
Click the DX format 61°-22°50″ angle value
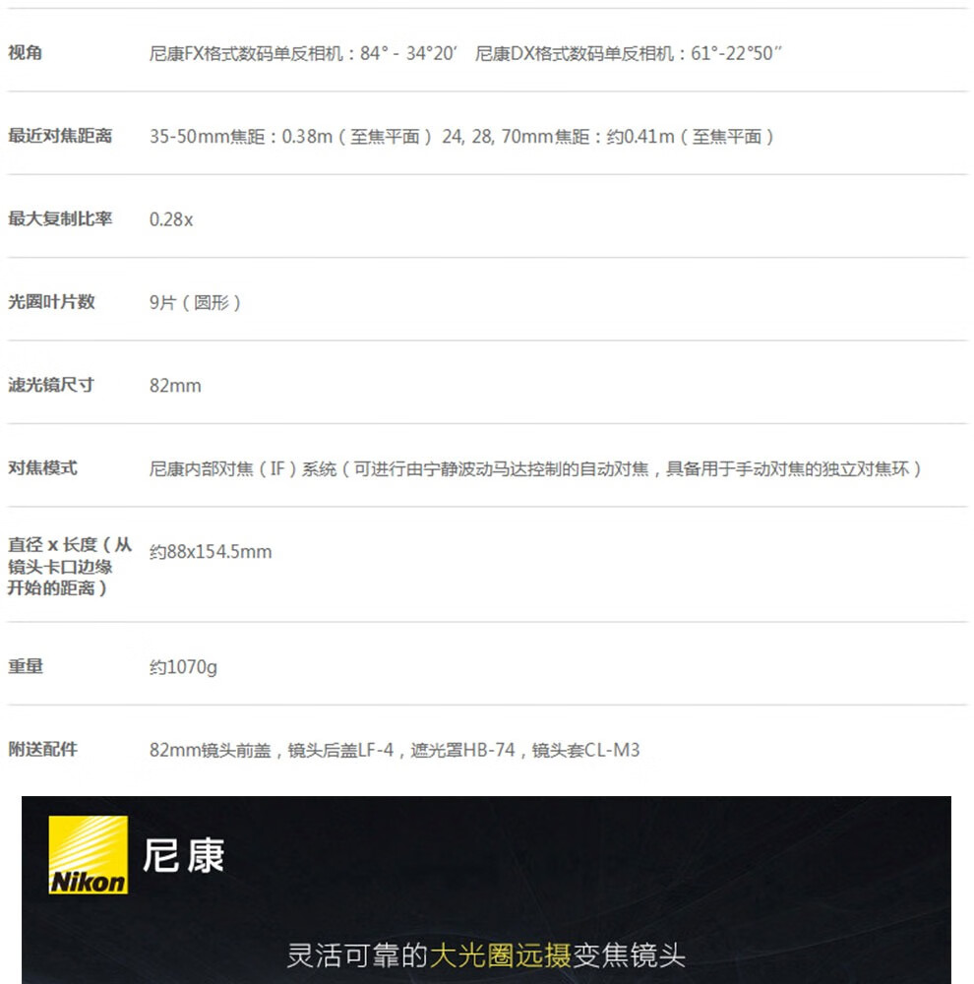click(628, 54)
